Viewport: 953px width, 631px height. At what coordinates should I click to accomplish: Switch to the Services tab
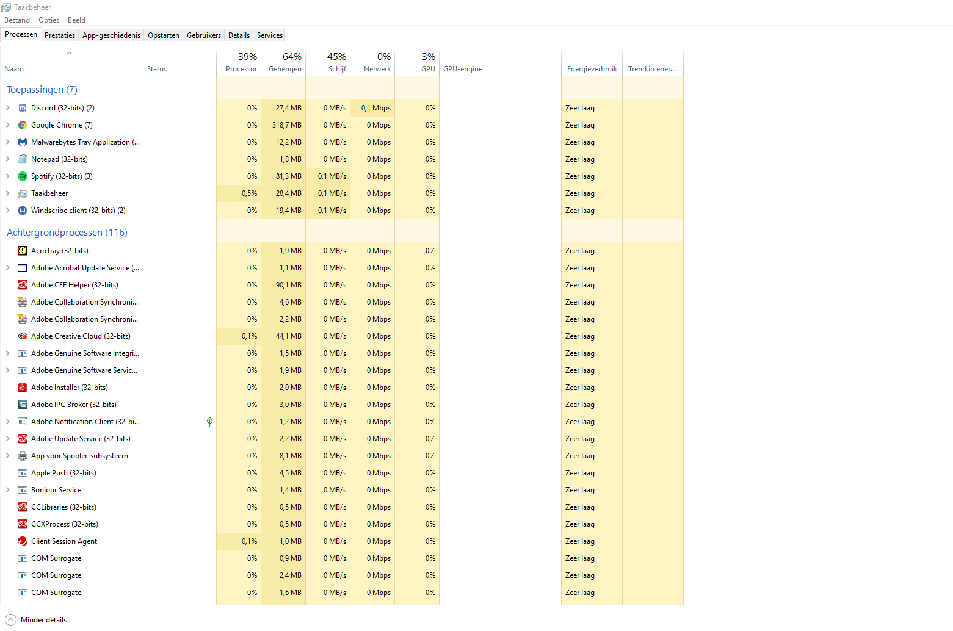(270, 35)
